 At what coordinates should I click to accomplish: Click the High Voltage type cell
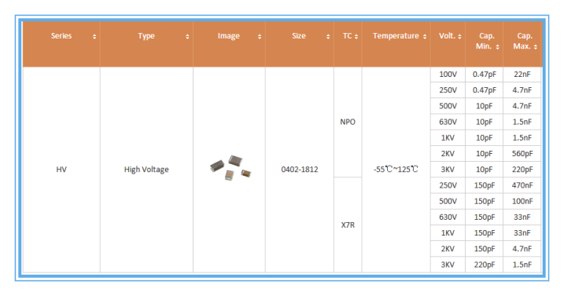[146, 170]
